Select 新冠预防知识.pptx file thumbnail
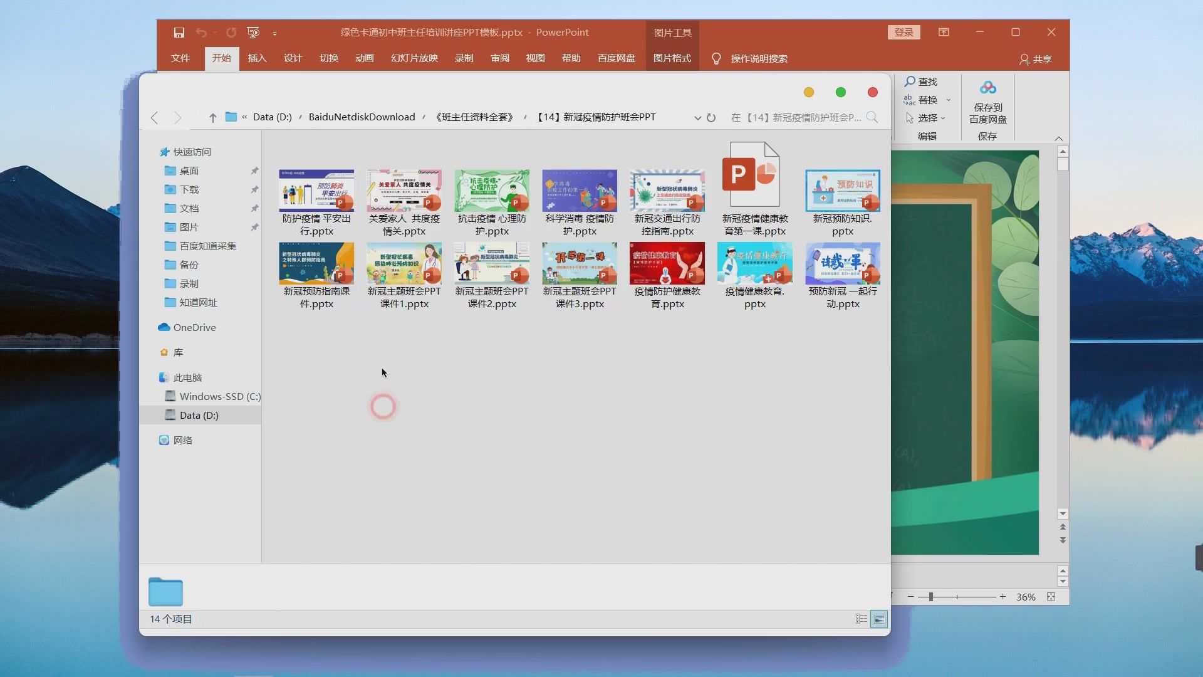Image resolution: width=1203 pixels, height=677 pixels. coord(842,191)
